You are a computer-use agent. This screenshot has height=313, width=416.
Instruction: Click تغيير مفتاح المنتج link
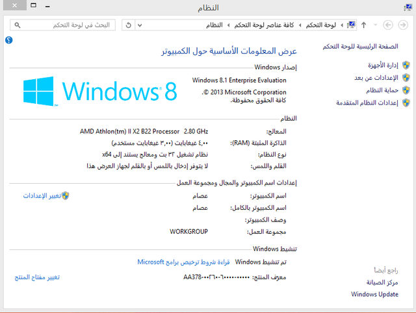[37, 277]
